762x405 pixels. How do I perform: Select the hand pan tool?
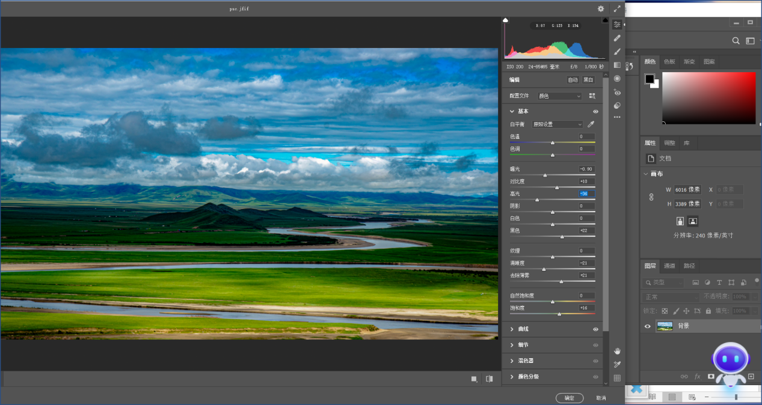[617, 351]
